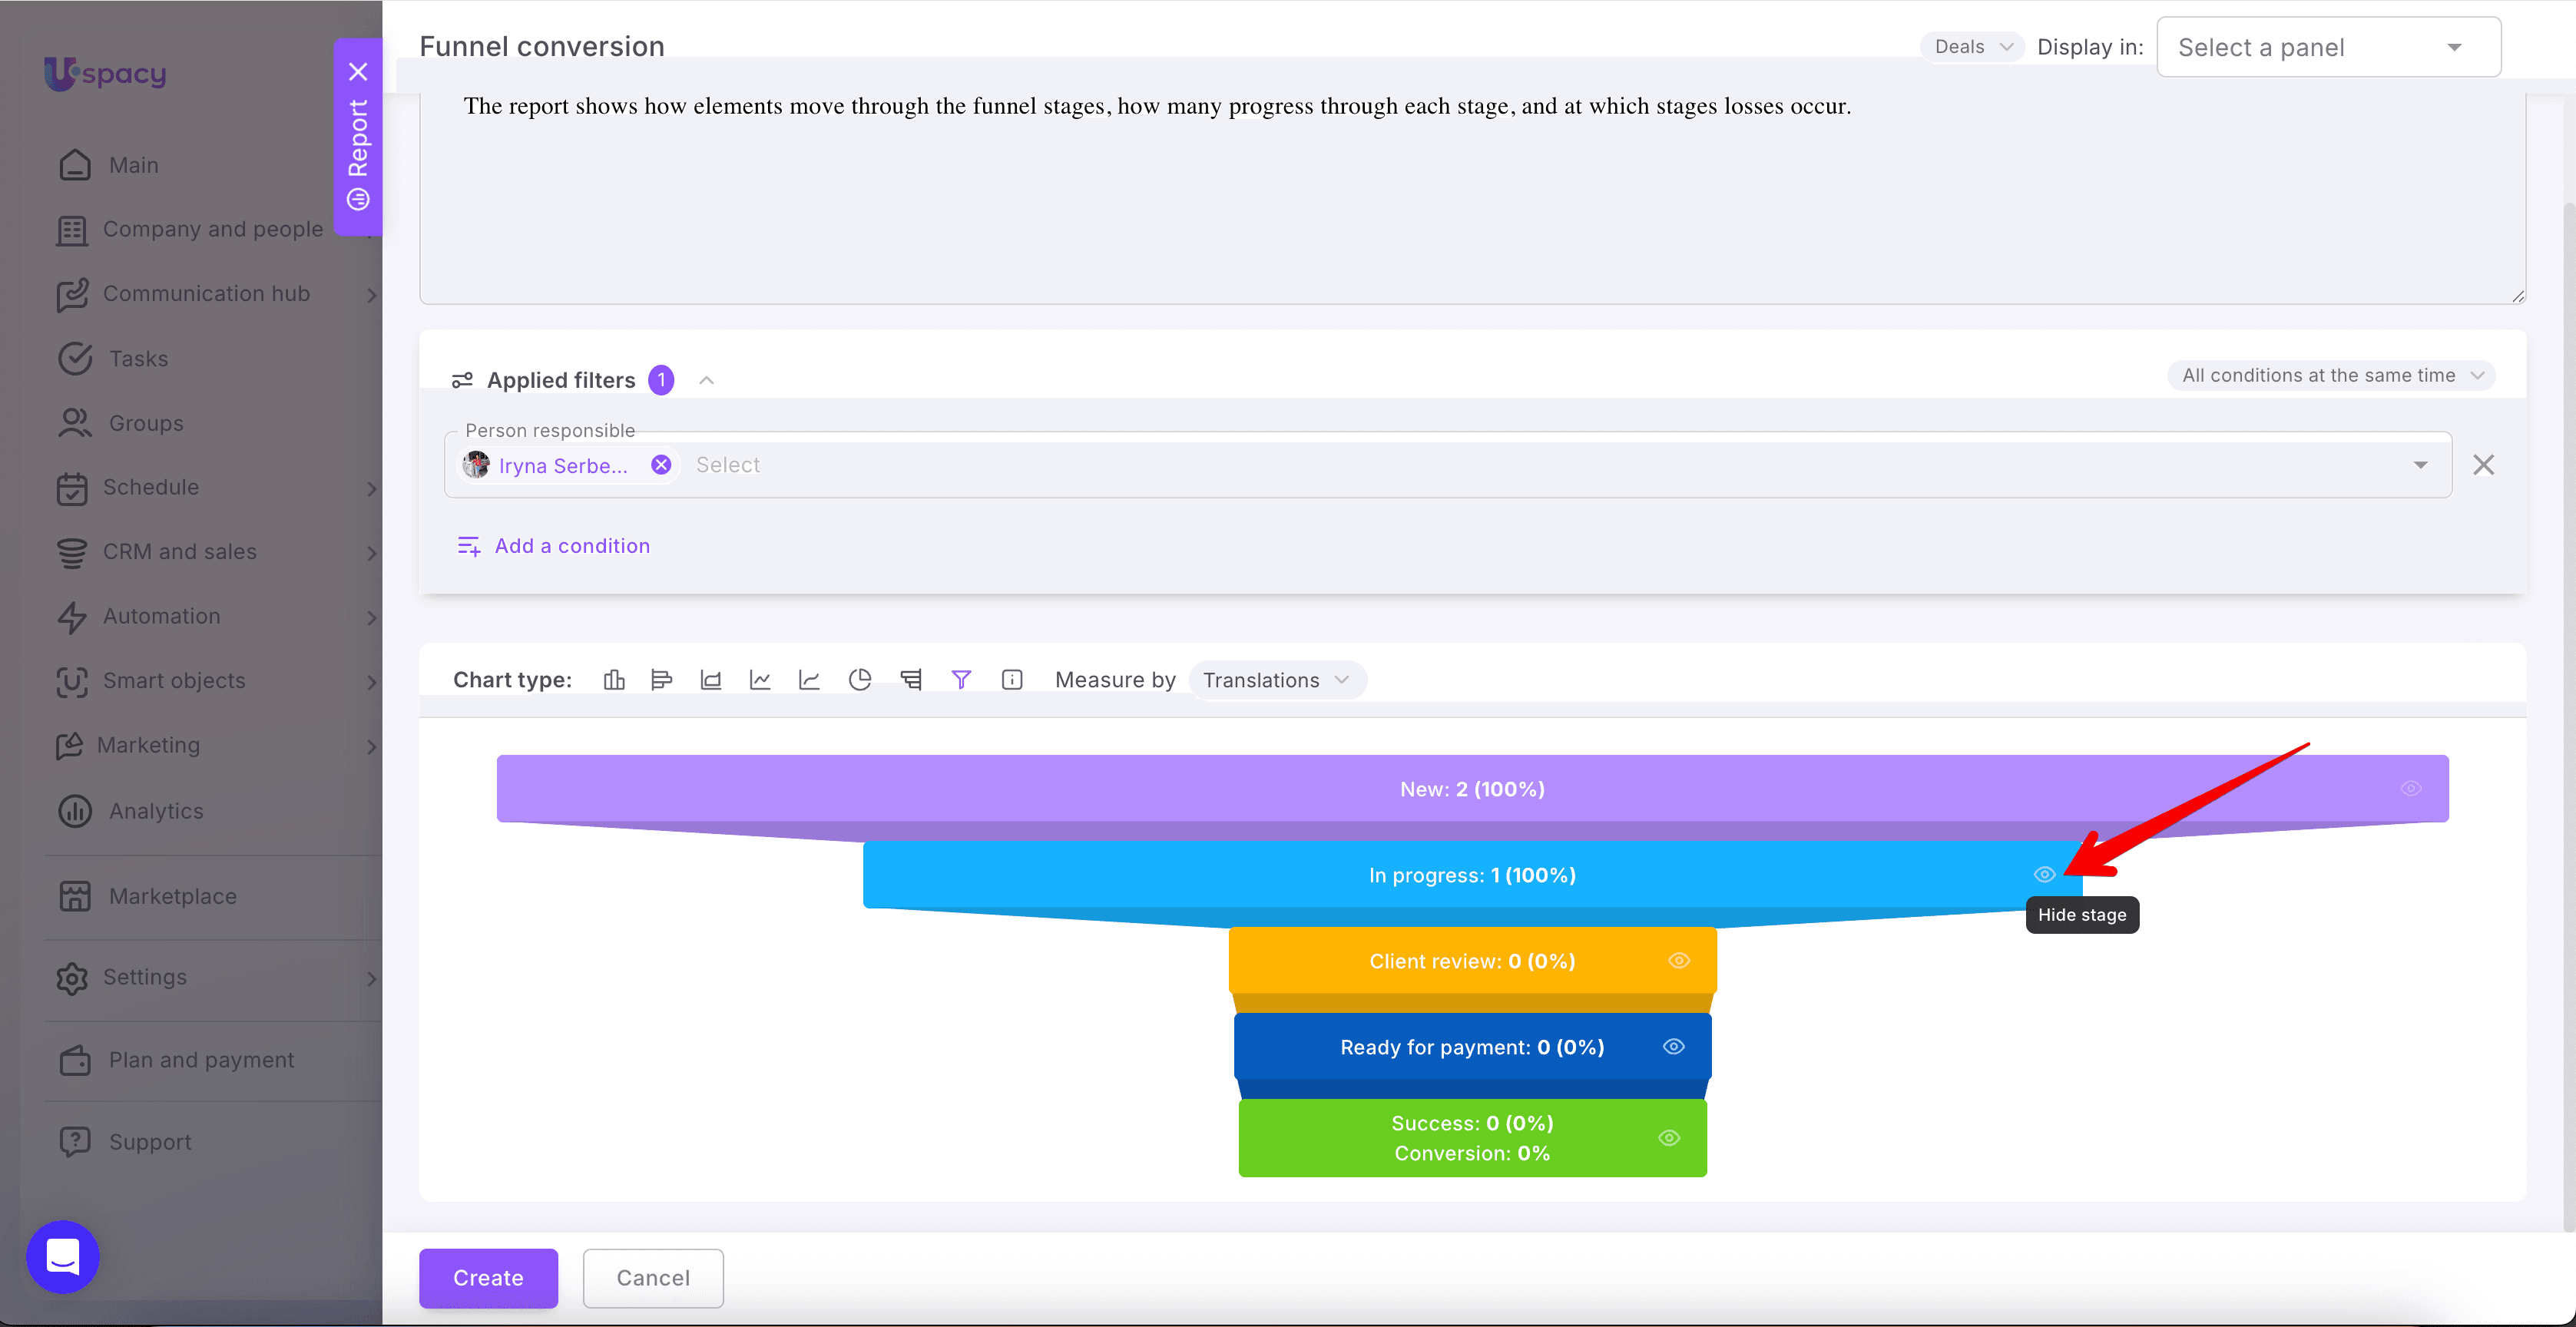Switch to the line chart type icon
Viewport: 2576px width, 1327px height.
[x=760, y=680]
